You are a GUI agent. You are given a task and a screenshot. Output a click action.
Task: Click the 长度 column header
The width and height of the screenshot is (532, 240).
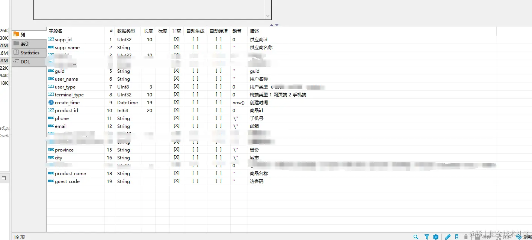148,31
